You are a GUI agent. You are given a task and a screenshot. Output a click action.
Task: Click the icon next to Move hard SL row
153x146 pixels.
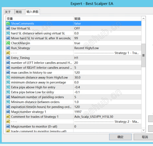(8, 38)
